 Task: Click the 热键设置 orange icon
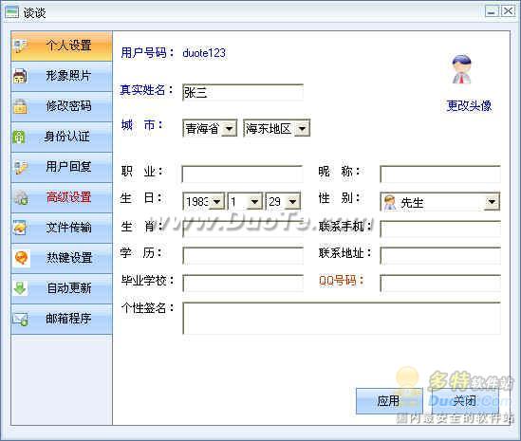[x=21, y=258]
